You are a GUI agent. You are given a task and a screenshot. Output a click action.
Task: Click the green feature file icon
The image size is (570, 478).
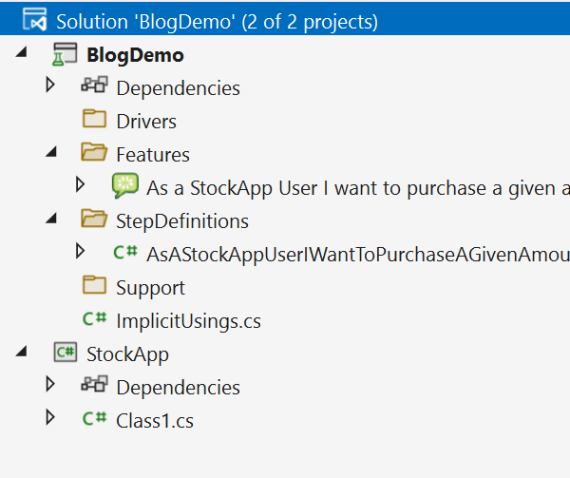(124, 187)
